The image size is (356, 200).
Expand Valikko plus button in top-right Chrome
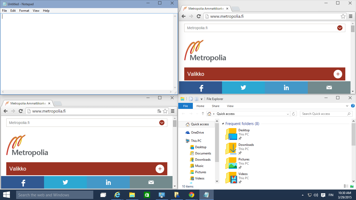338,74
